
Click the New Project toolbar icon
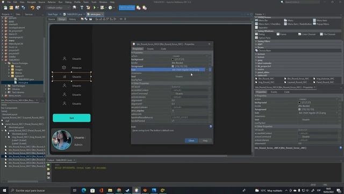[x=11, y=8]
